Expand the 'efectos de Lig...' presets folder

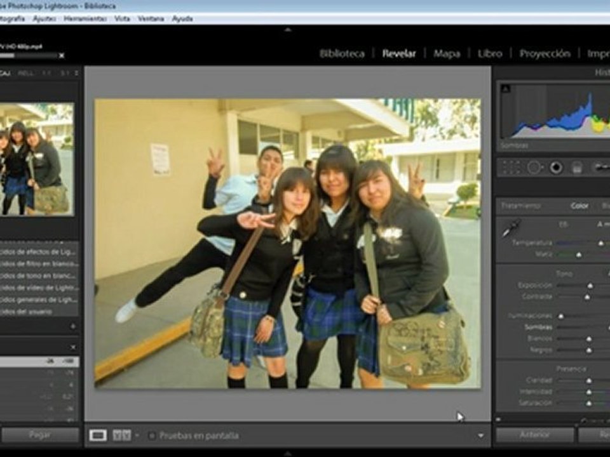click(x=39, y=252)
